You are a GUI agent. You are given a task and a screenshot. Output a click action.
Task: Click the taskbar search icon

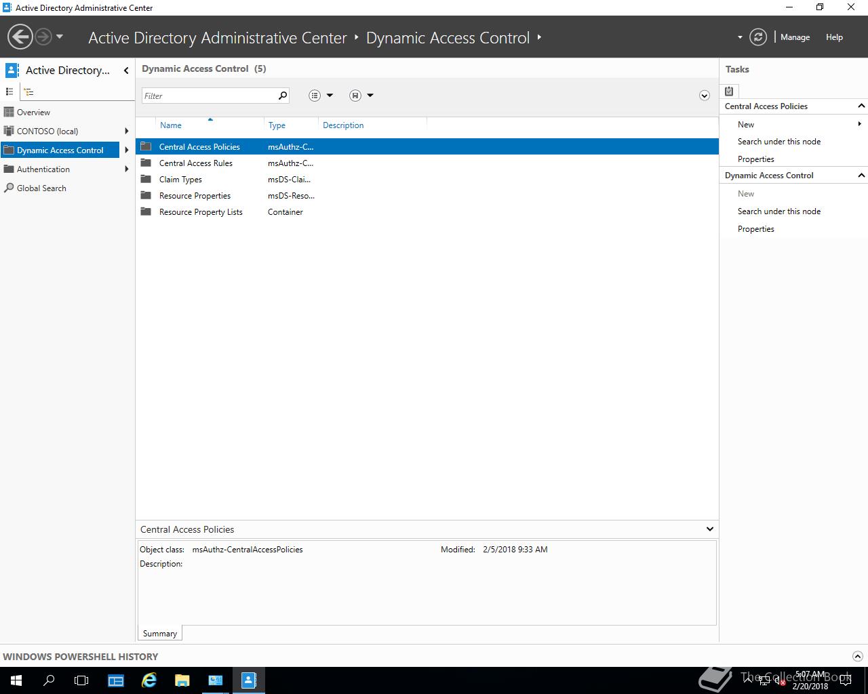(x=49, y=680)
